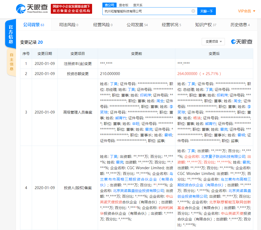Click the 变更记录 20 section heading
261x230 pixels.
coord(31,42)
